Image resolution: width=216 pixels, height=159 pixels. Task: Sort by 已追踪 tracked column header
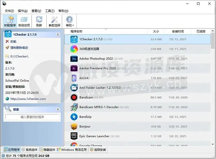point(201,31)
